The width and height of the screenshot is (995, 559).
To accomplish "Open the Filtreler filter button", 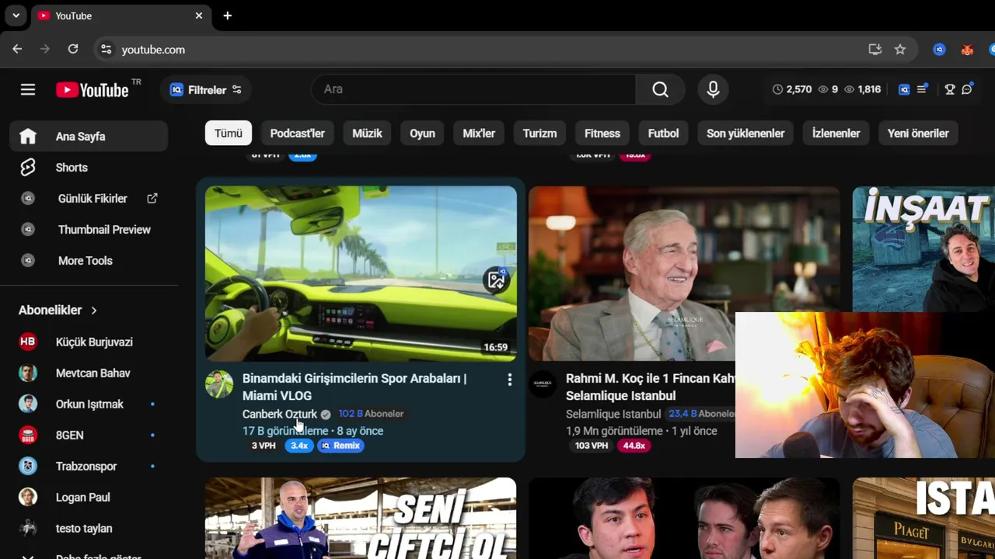I will 205,90.
